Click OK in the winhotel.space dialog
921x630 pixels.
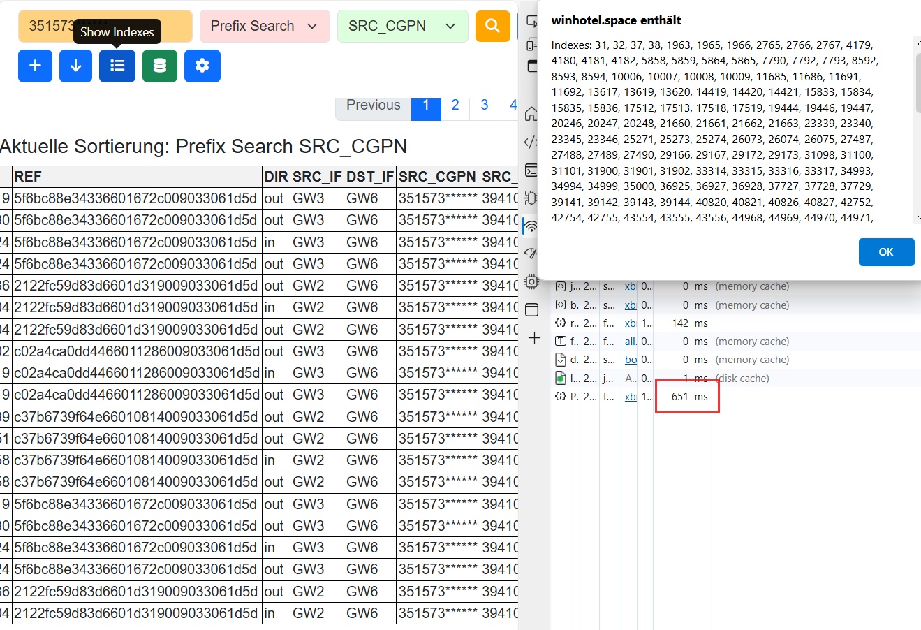click(886, 252)
